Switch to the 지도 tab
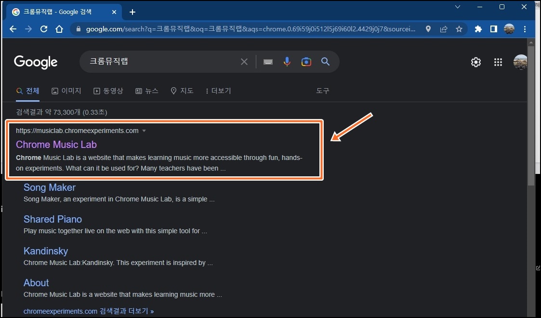The height and width of the screenshot is (318, 541). (182, 91)
